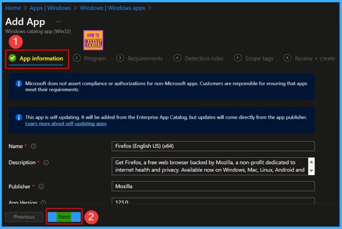Viewport: 342px width, 229px height.
Task: Open the Scope tags step tab
Action: tap(254, 58)
